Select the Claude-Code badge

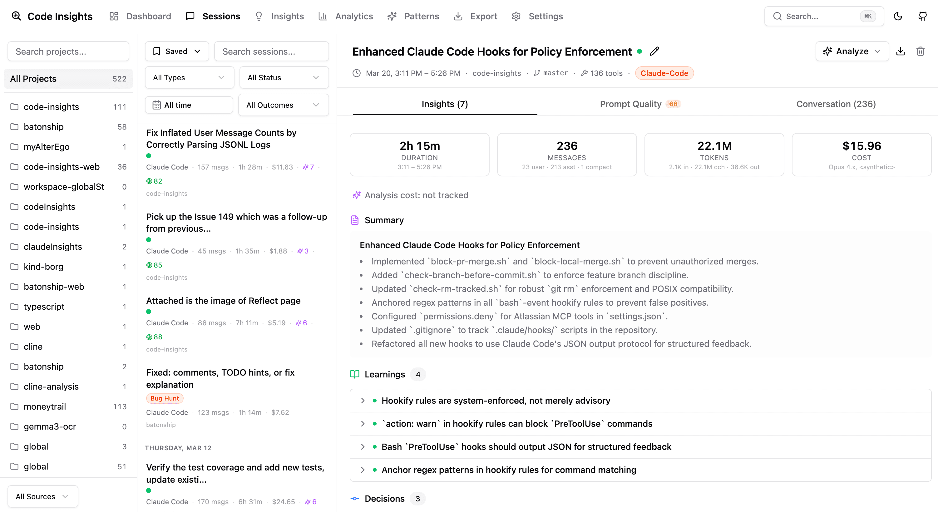(664, 73)
